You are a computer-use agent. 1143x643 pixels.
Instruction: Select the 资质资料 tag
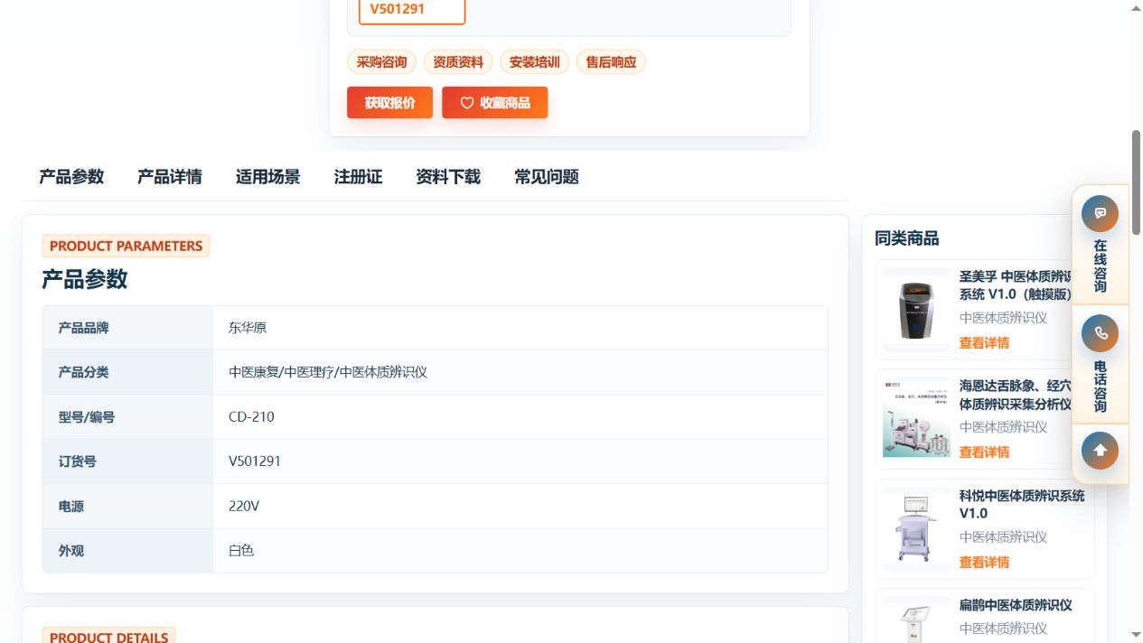click(458, 62)
